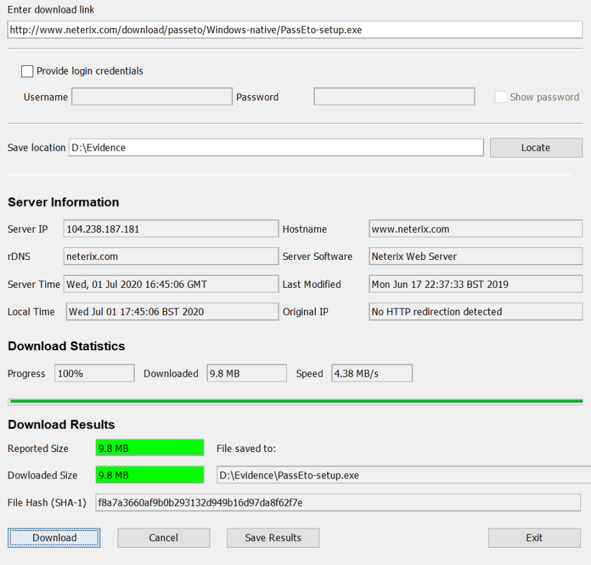Click the saved file path field
591x565 pixels.
[x=402, y=475]
